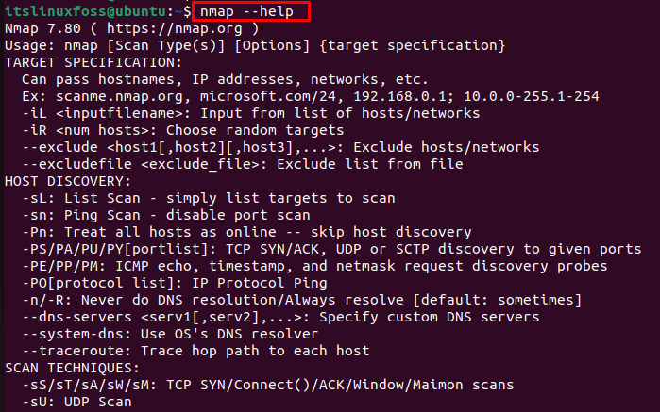Click the HOST DISCOVERY heading
Image resolution: width=660 pixels, height=412 pixels.
[68, 181]
